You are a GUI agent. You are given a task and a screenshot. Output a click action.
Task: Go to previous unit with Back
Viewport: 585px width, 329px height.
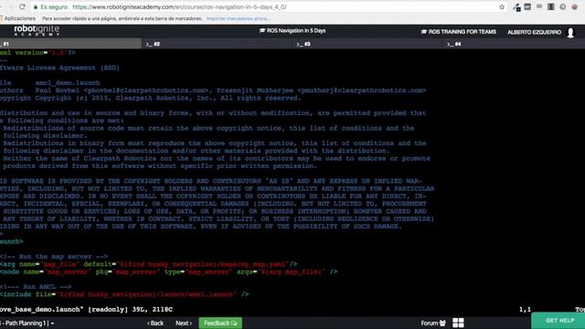pyautogui.click(x=155, y=323)
